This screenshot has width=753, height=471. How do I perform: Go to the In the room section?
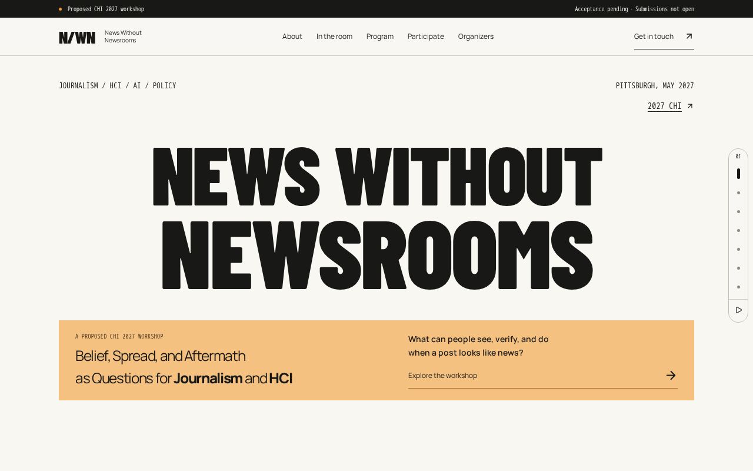pos(334,37)
